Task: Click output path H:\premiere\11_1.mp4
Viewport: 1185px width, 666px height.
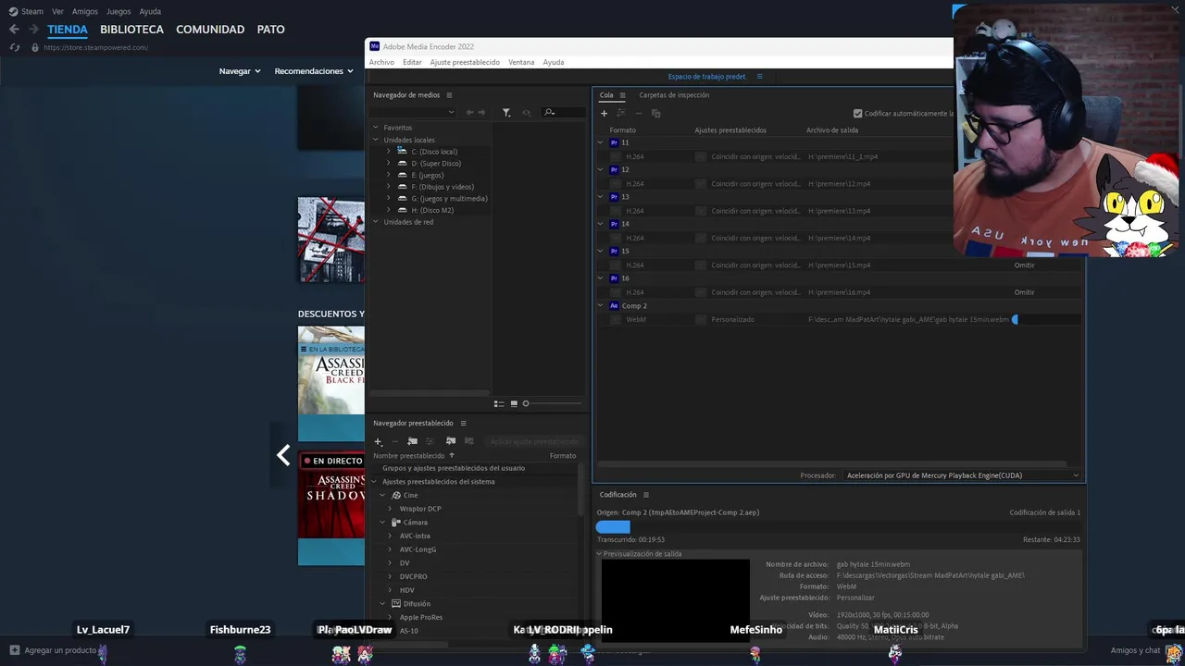Action: [842, 156]
